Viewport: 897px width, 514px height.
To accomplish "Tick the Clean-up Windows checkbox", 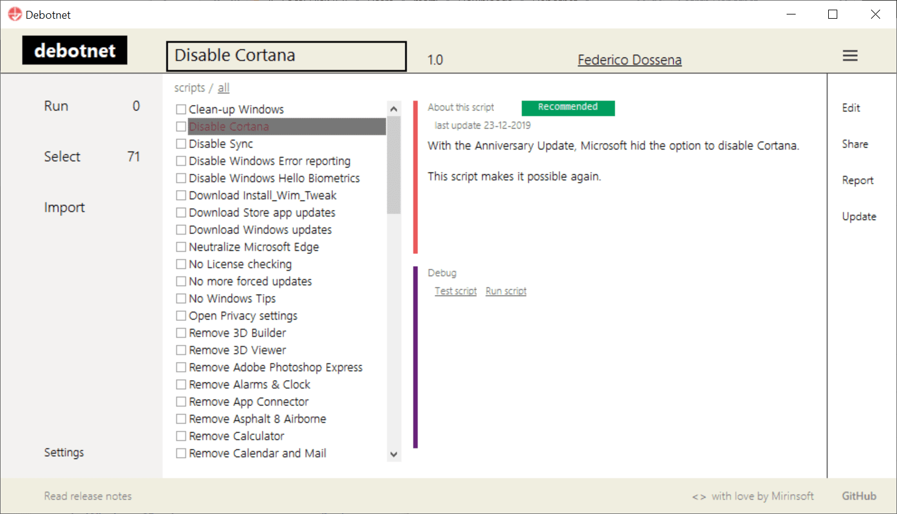I will click(x=181, y=109).
